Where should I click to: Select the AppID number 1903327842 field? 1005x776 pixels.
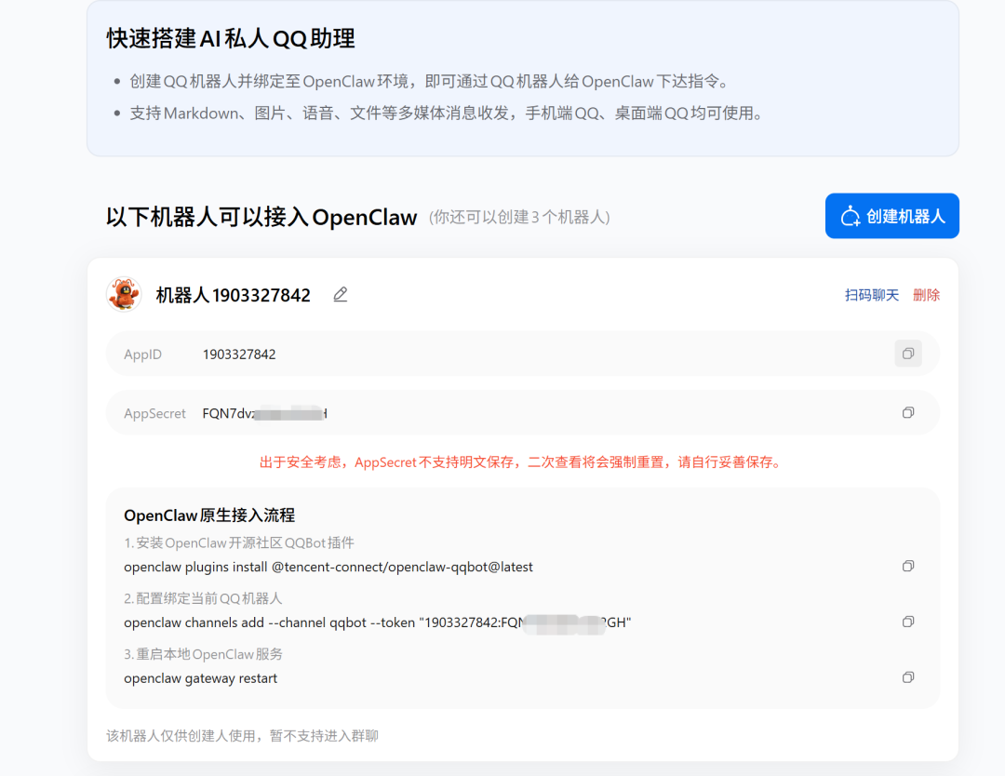(x=239, y=355)
